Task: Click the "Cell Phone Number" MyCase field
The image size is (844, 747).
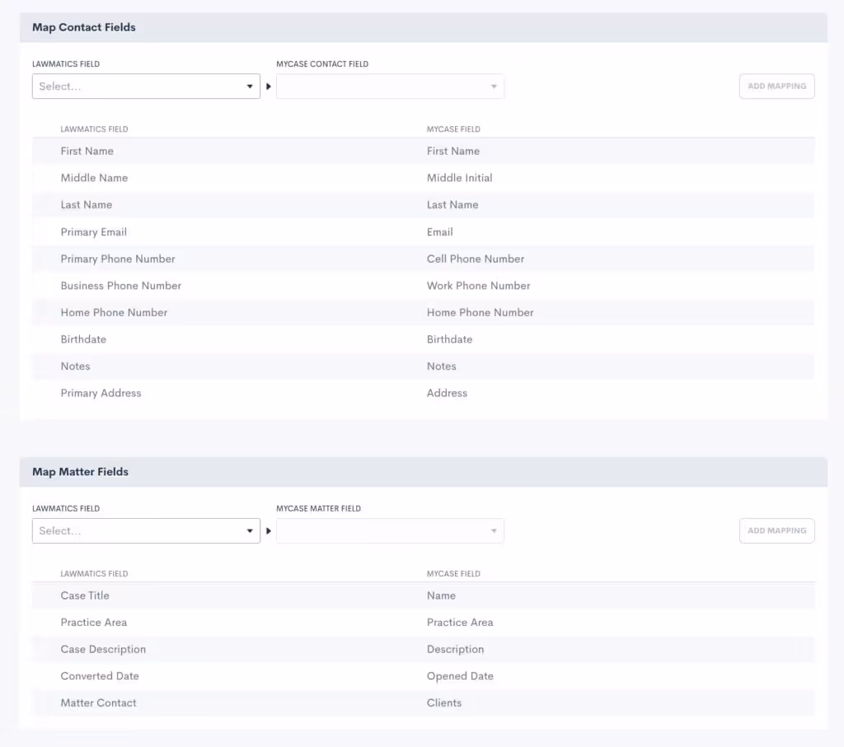Action: tap(476, 259)
